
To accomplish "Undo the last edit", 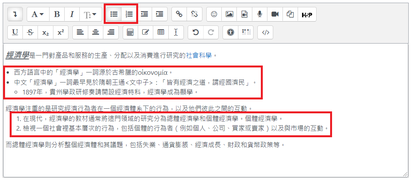I will [x=195, y=32].
